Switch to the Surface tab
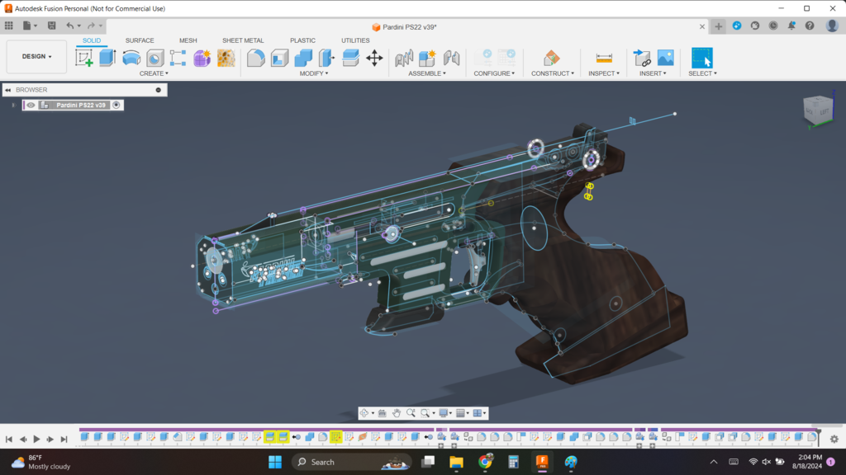This screenshot has height=475, width=846. [140, 40]
